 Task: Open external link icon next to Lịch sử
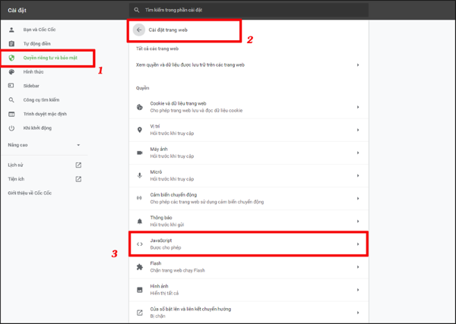coord(78,165)
